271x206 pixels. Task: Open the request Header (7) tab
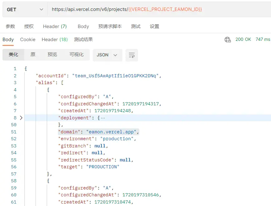click(x=55, y=26)
